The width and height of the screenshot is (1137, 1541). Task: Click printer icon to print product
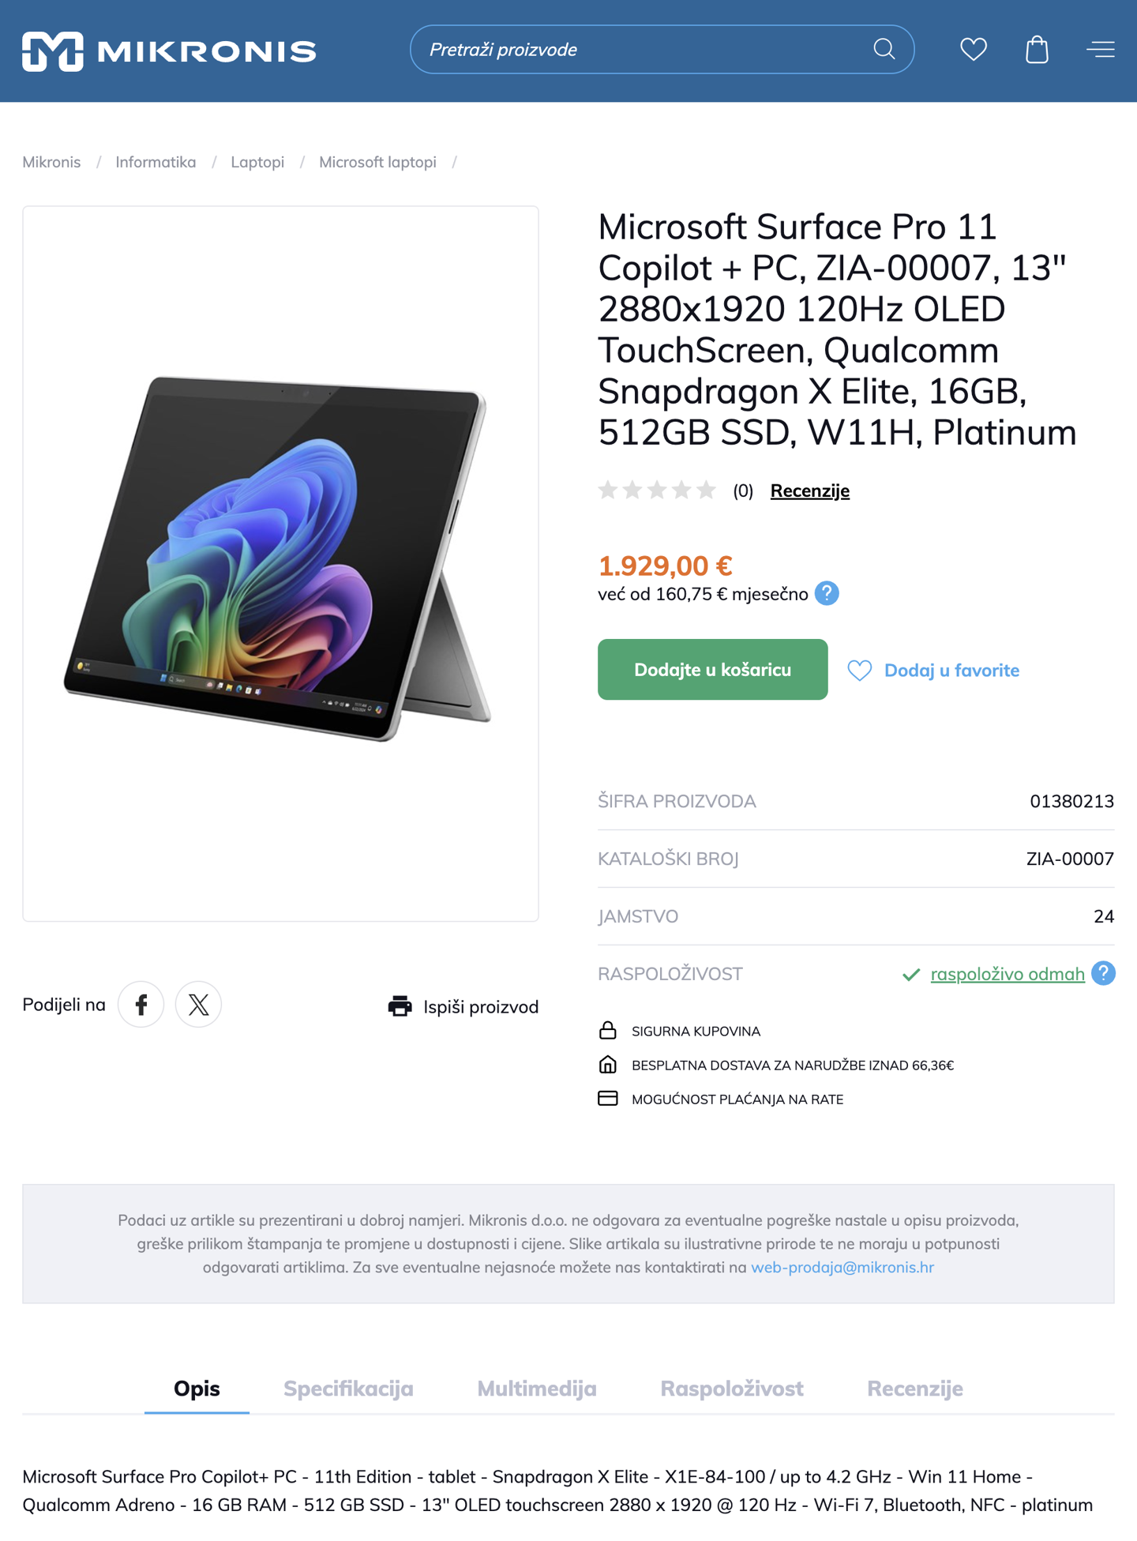click(400, 1006)
